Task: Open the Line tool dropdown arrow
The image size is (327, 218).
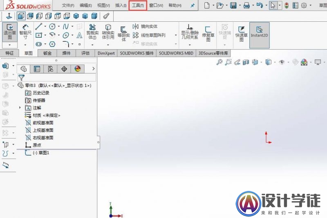Action: (x=45, y=27)
